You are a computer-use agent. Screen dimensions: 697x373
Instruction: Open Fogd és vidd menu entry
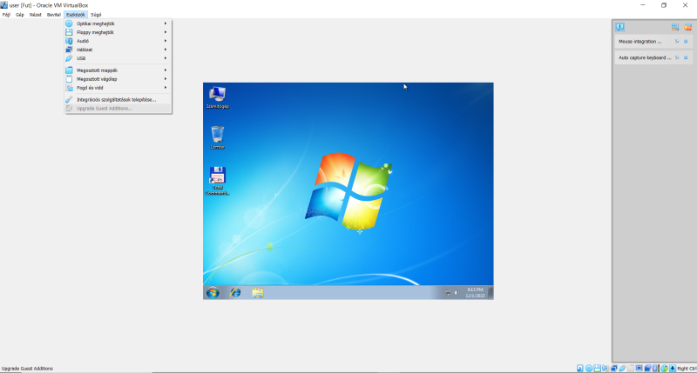(118, 88)
